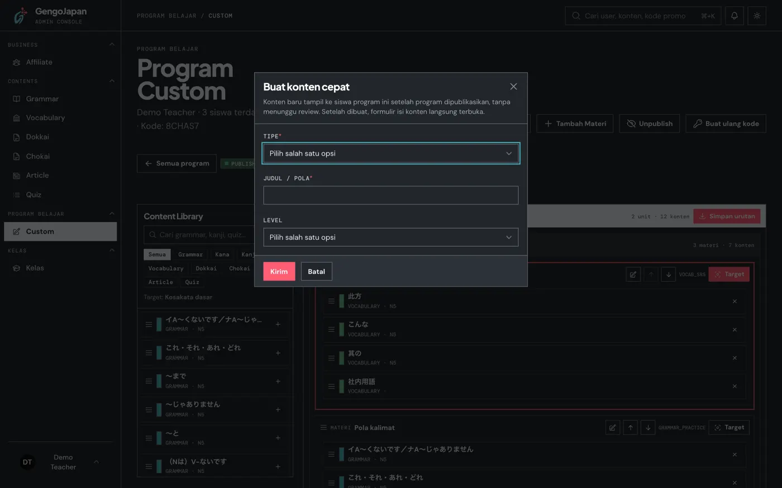
Task: Close the Buat konten cepat dialog
Action: click(513, 86)
